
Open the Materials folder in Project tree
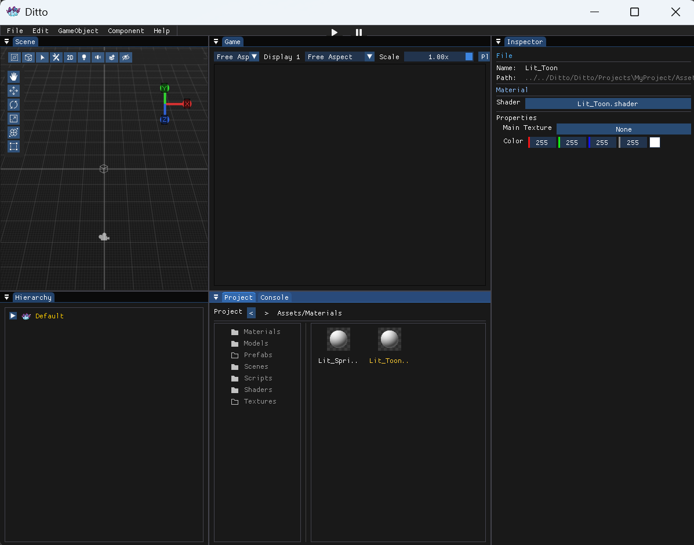click(255, 332)
